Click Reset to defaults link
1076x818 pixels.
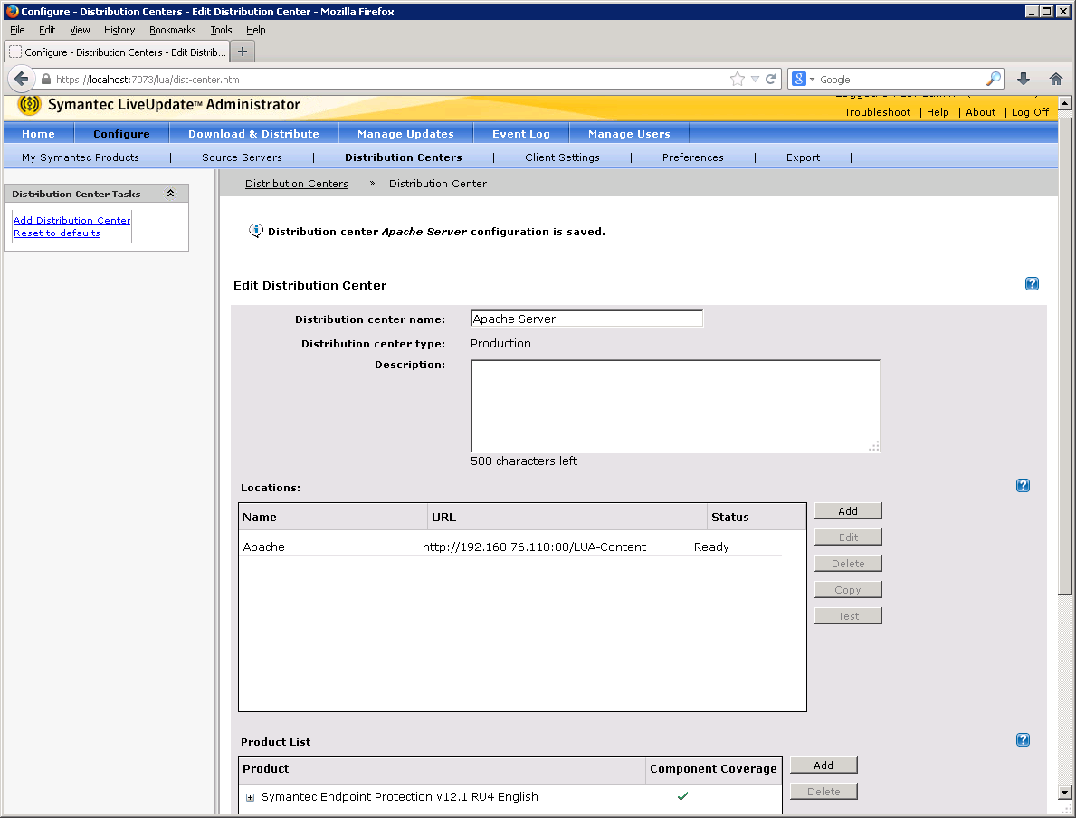[56, 233]
